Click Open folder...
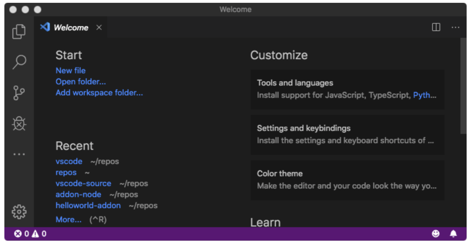Image resolution: width=471 pixels, height=244 pixels. point(80,82)
